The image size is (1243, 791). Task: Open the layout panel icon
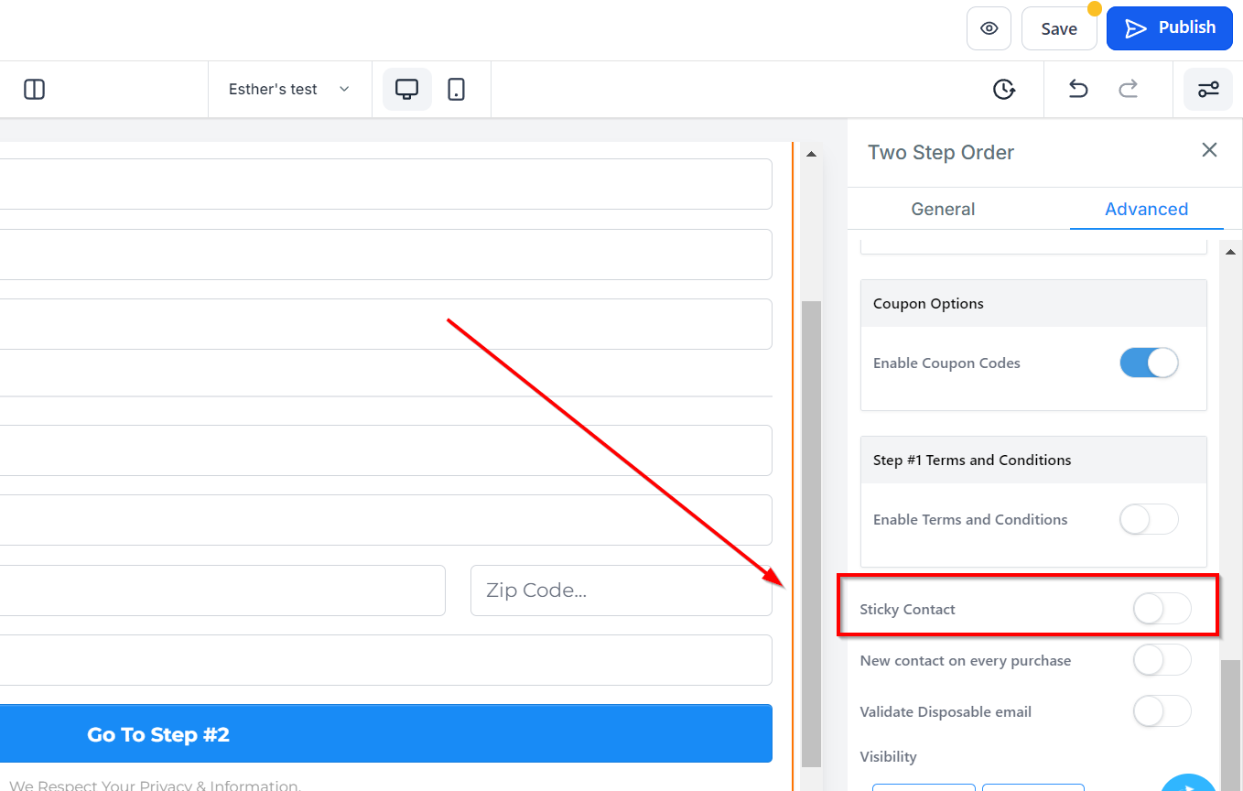coord(34,90)
